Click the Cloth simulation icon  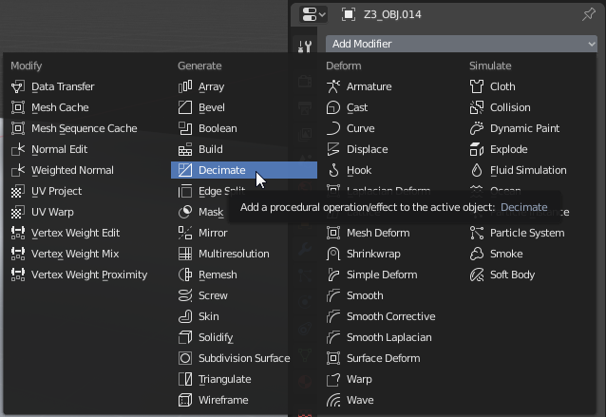(478, 86)
